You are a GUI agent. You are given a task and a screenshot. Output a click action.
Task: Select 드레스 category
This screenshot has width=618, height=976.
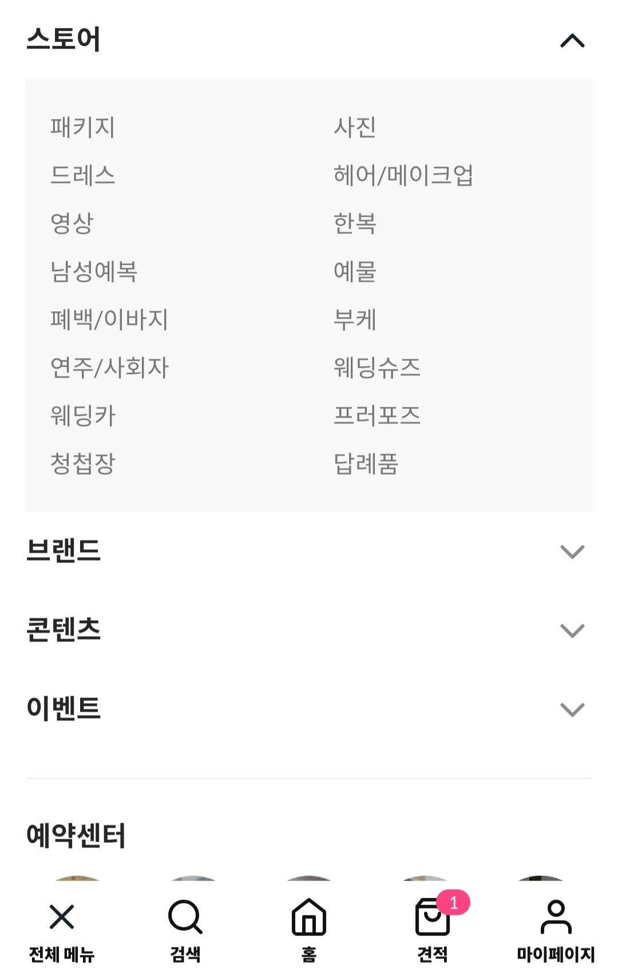click(x=83, y=175)
